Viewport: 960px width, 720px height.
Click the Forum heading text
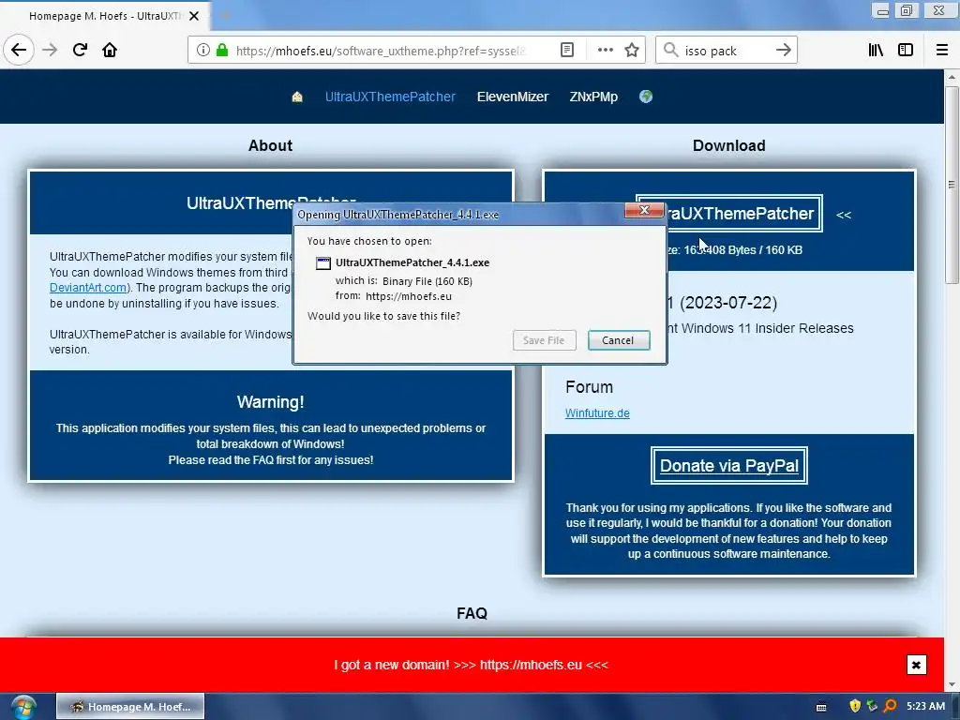589,387
